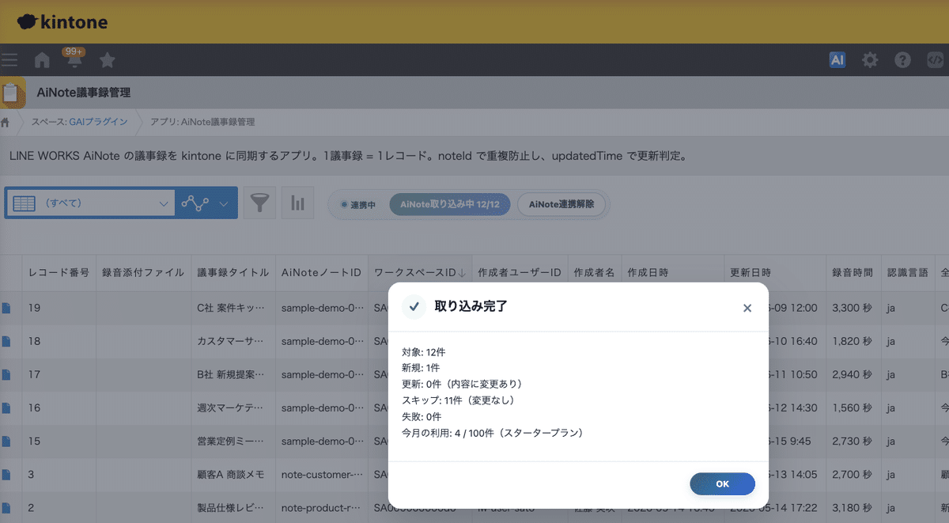Open the filter funnel icon

click(x=259, y=203)
